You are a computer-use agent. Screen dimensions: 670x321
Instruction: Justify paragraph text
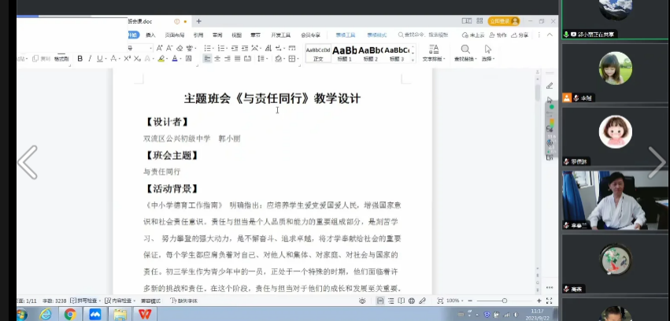pyautogui.click(x=237, y=59)
